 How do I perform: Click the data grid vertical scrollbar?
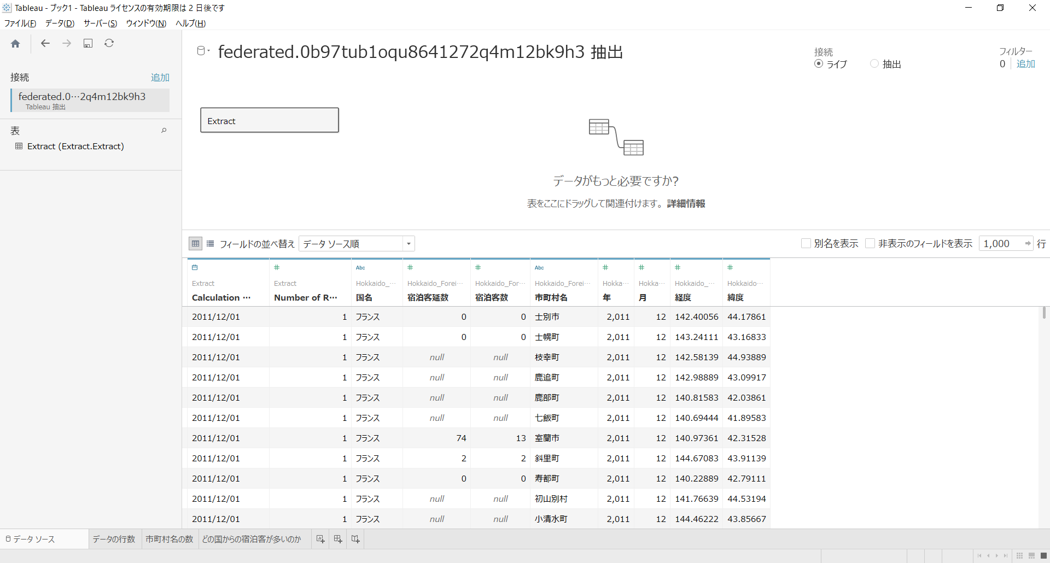1044,313
